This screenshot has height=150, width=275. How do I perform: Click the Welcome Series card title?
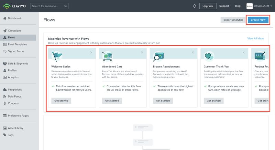61,66
